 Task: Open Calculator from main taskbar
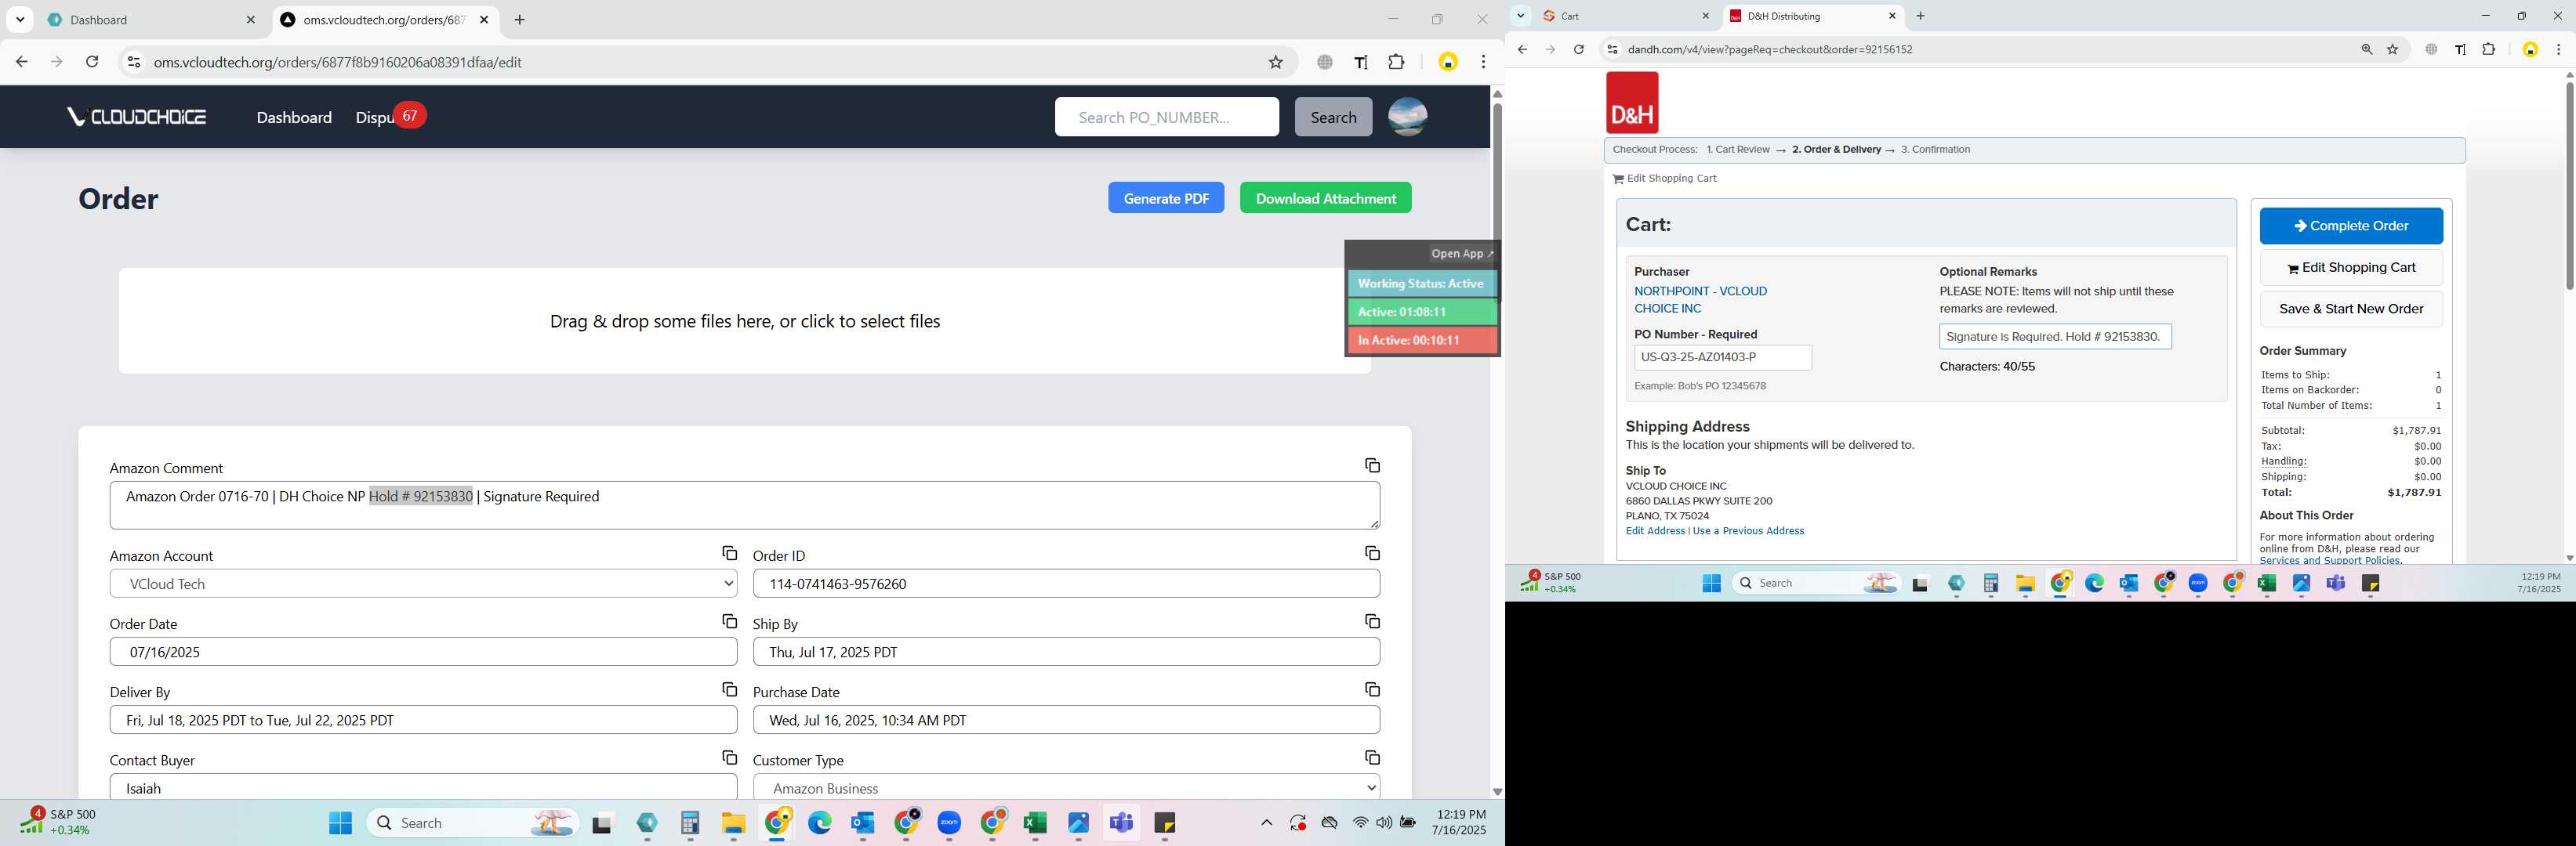pos(690,823)
